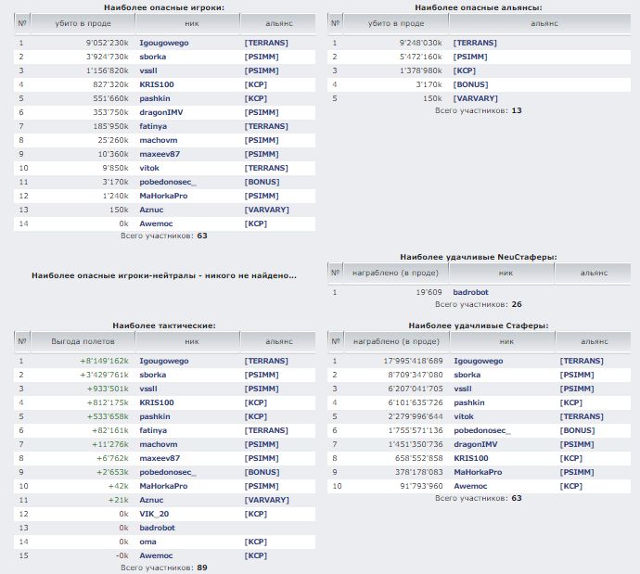This screenshot has width=640, height=574.
Task: Click badrobot in the NeuСтаферы table
Action: tap(469, 292)
